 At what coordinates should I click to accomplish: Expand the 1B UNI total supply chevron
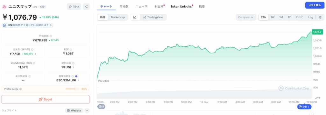[73, 67]
